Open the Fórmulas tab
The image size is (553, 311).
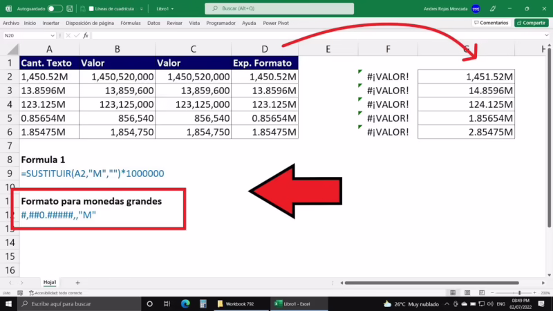(131, 23)
